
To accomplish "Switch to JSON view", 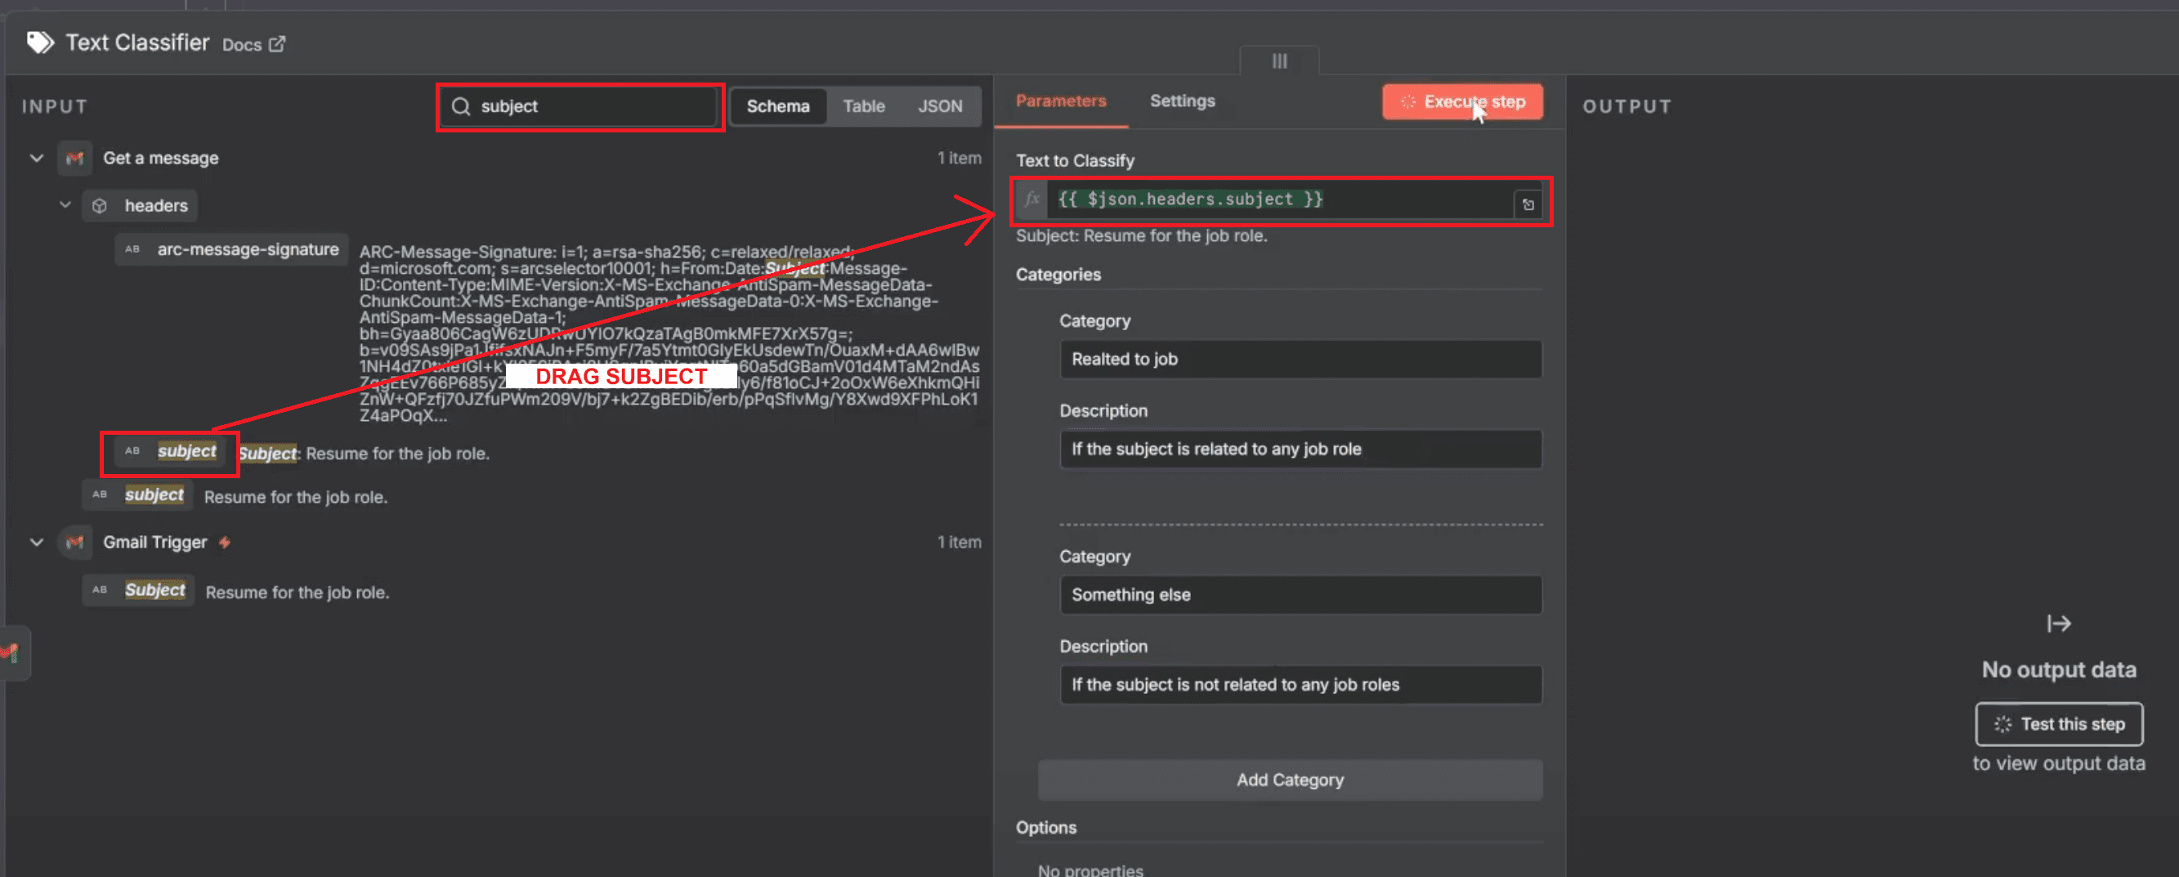I will pos(940,106).
